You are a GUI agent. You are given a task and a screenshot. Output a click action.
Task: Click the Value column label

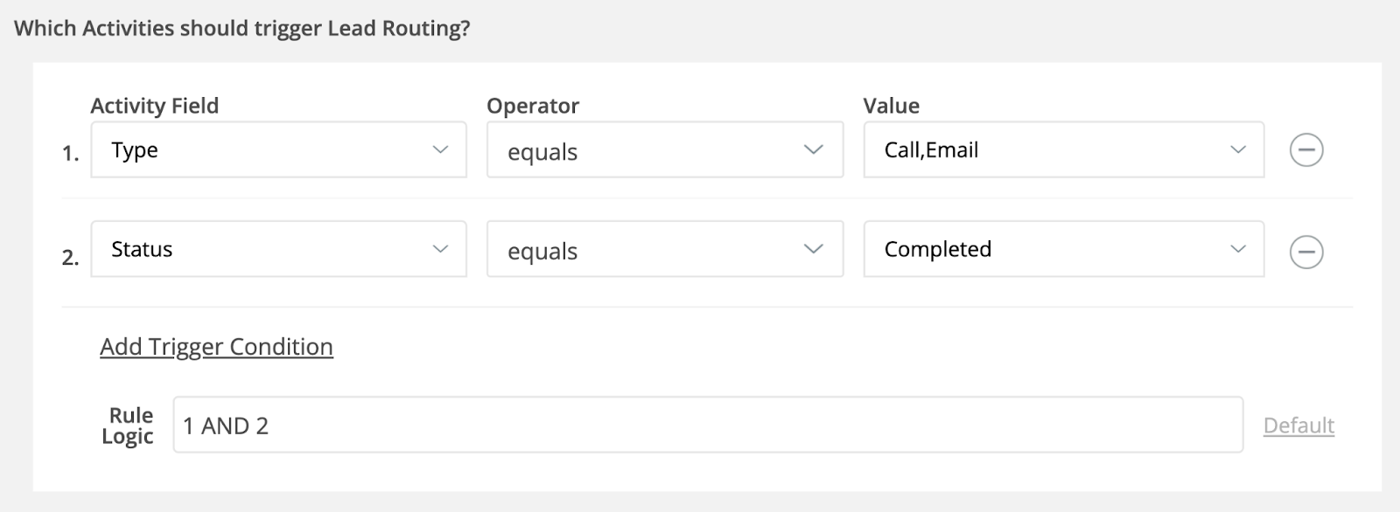tap(891, 106)
